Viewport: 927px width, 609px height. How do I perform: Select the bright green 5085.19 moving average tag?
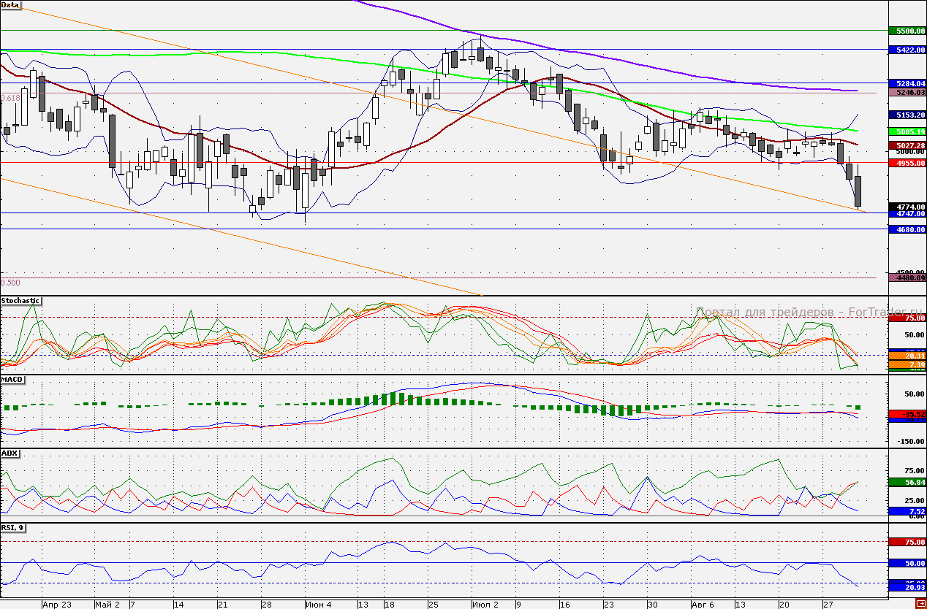[x=907, y=132]
